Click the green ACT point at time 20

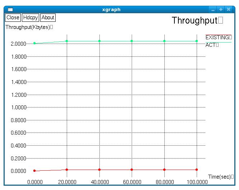(67, 41)
